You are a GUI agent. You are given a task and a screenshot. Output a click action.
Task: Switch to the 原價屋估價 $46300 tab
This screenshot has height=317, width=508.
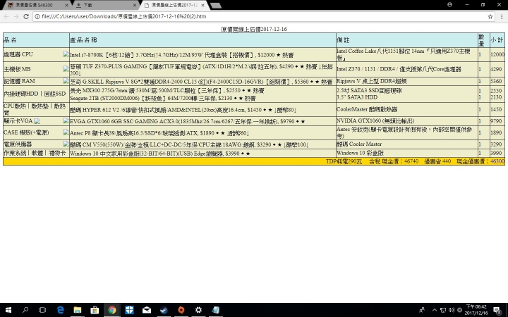point(37,5)
